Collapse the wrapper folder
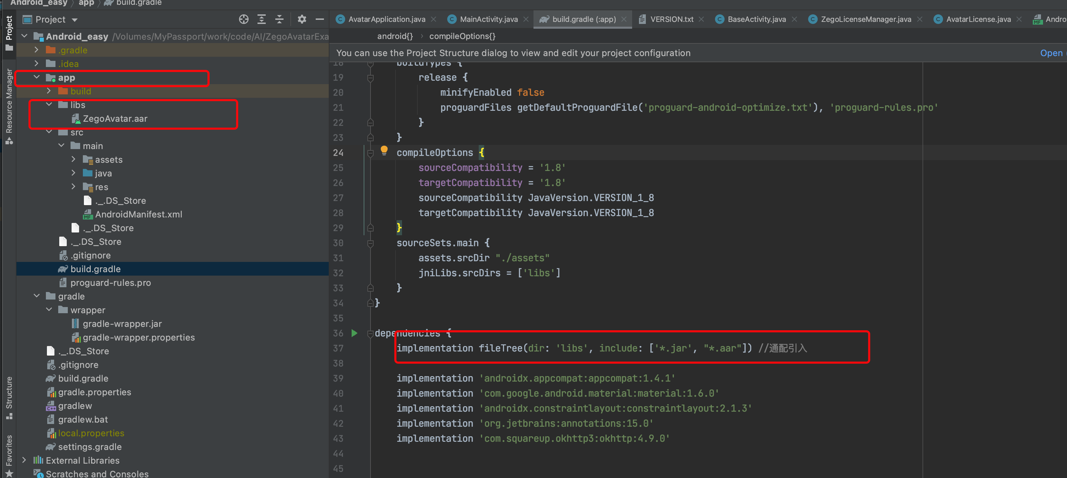This screenshot has height=478, width=1067. [x=49, y=309]
